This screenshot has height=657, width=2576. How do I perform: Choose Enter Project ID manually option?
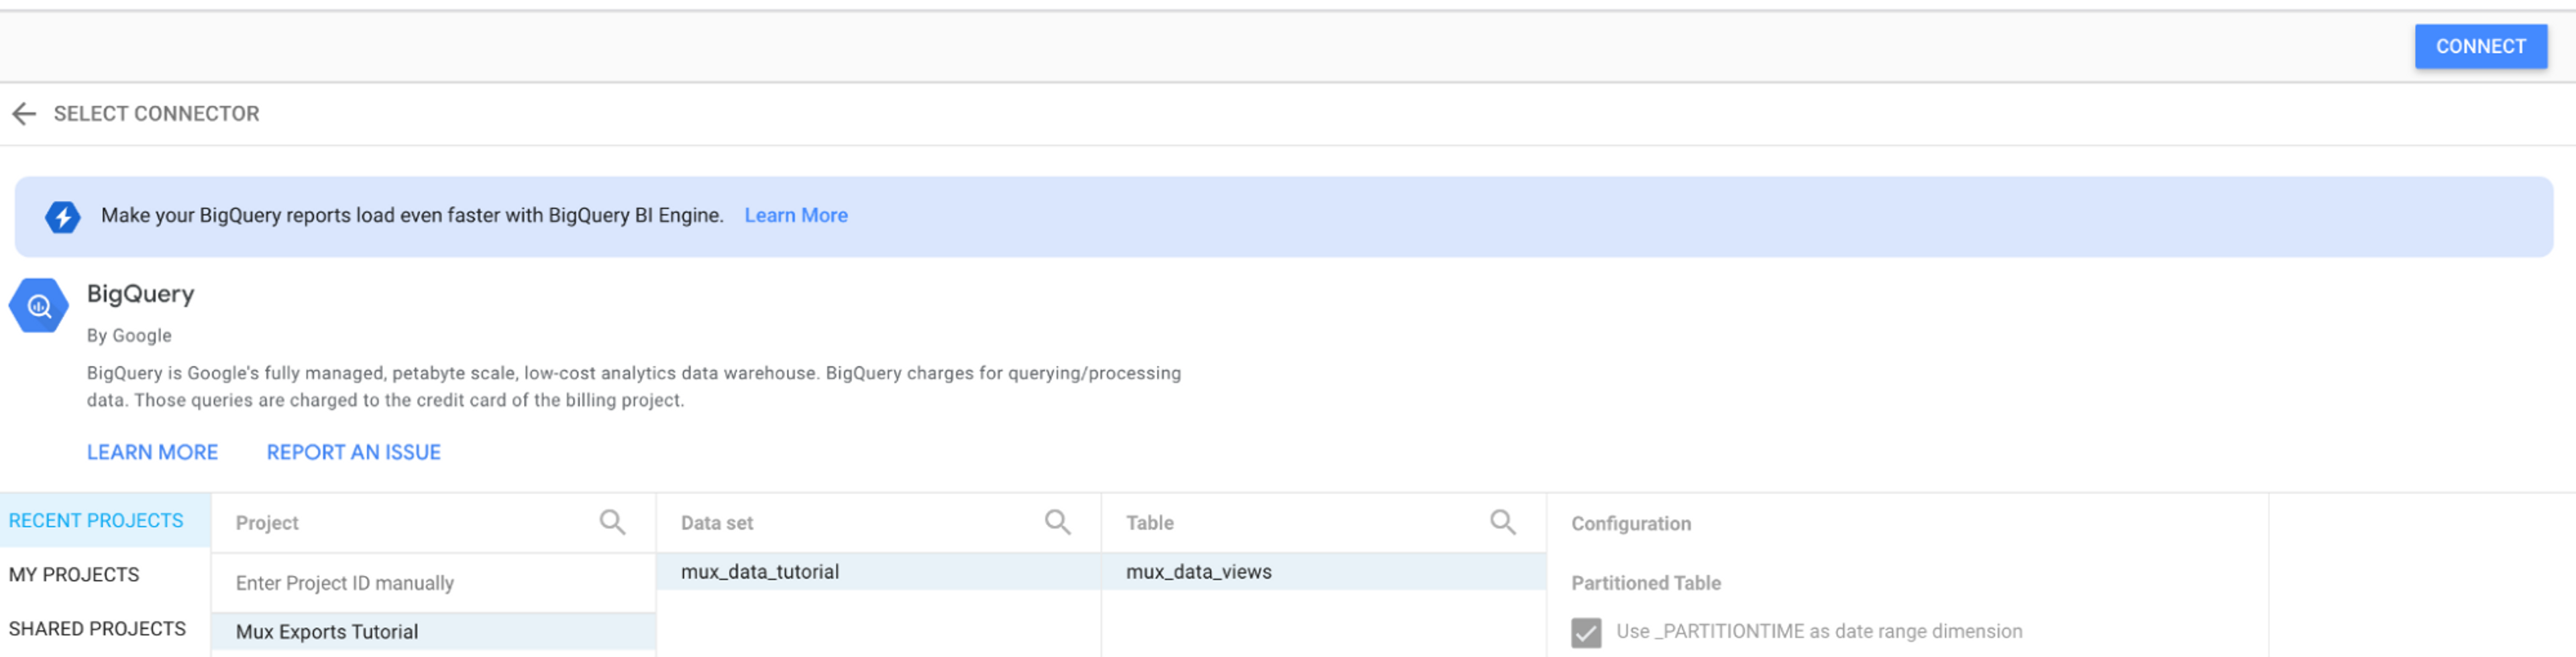(x=434, y=583)
